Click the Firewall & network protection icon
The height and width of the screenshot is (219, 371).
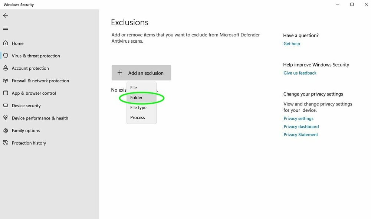[x=6, y=81]
